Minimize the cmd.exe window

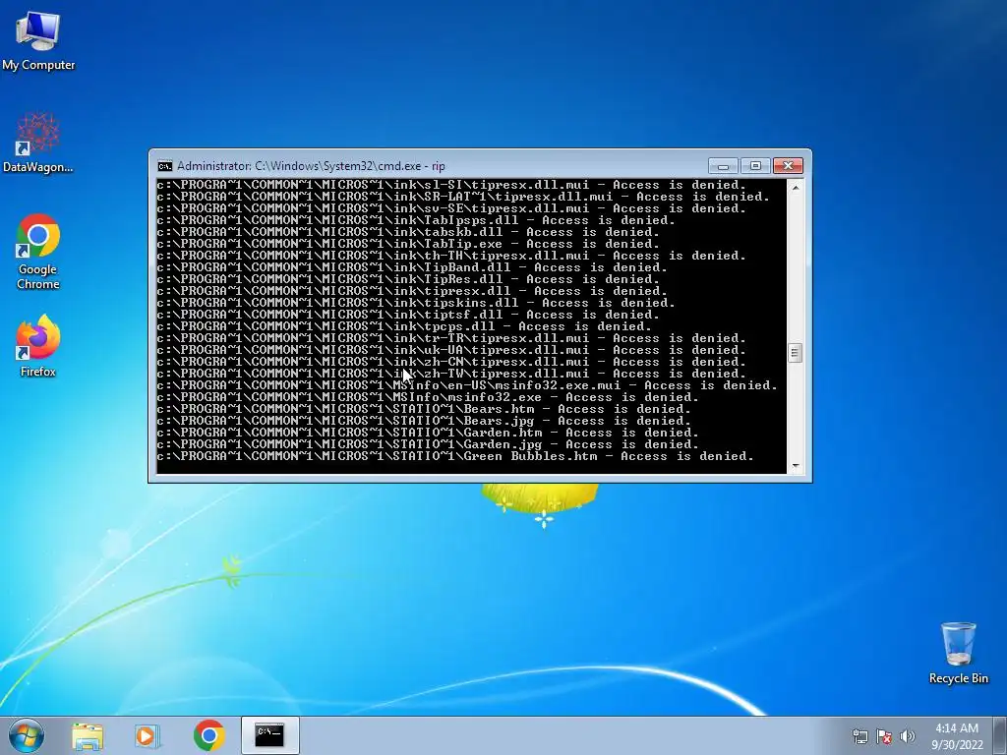coord(723,166)
